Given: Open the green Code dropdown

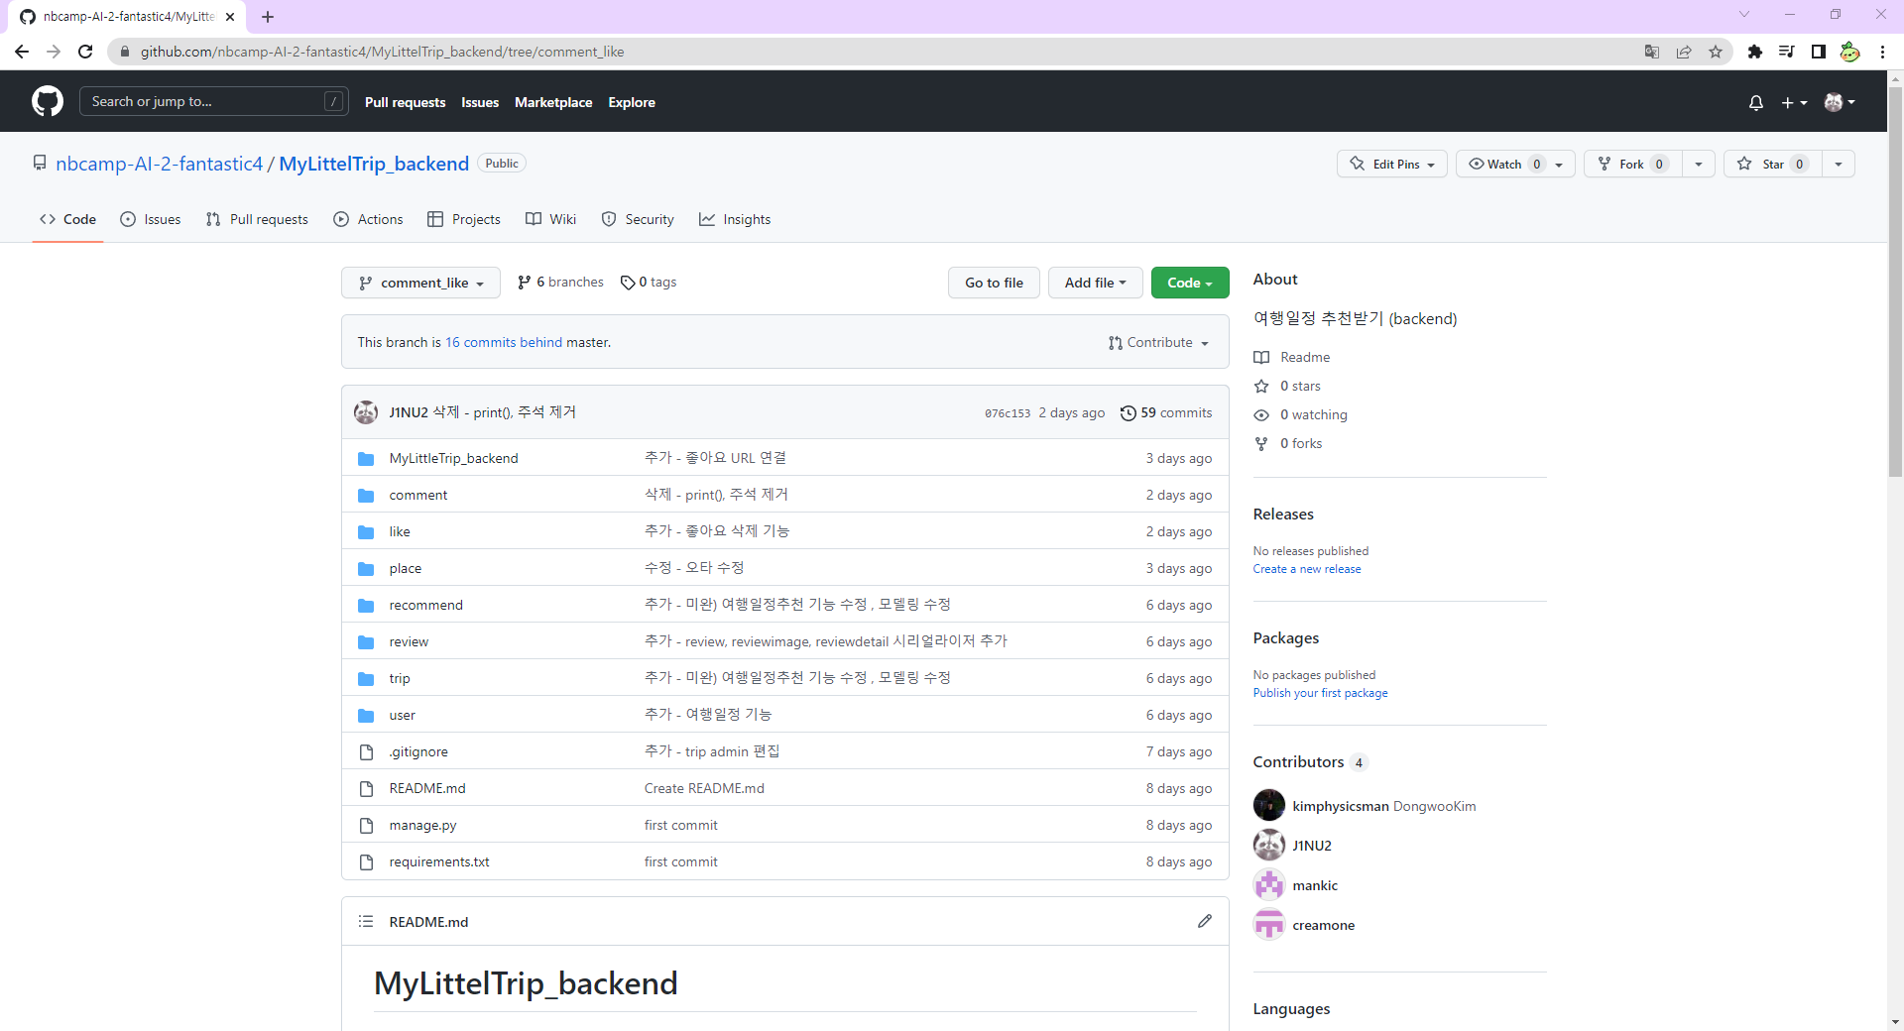Looking at the screenshot, I should 1190,283.
